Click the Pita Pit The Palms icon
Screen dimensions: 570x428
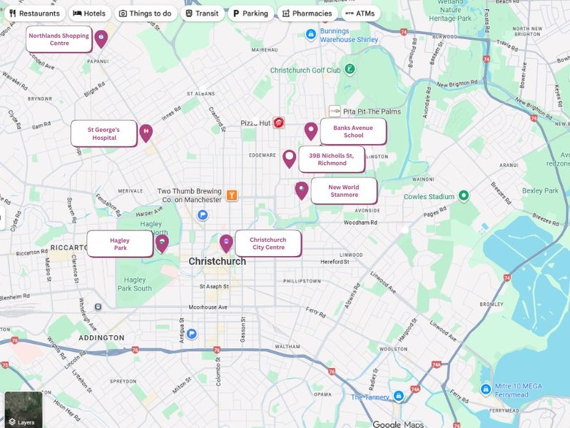334,111
